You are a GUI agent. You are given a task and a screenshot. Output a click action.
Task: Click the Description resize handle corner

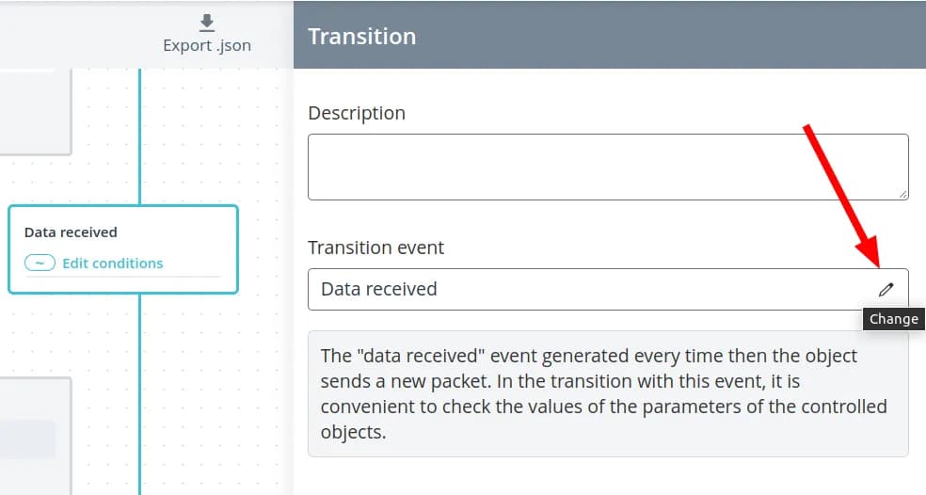coord(902,194)
